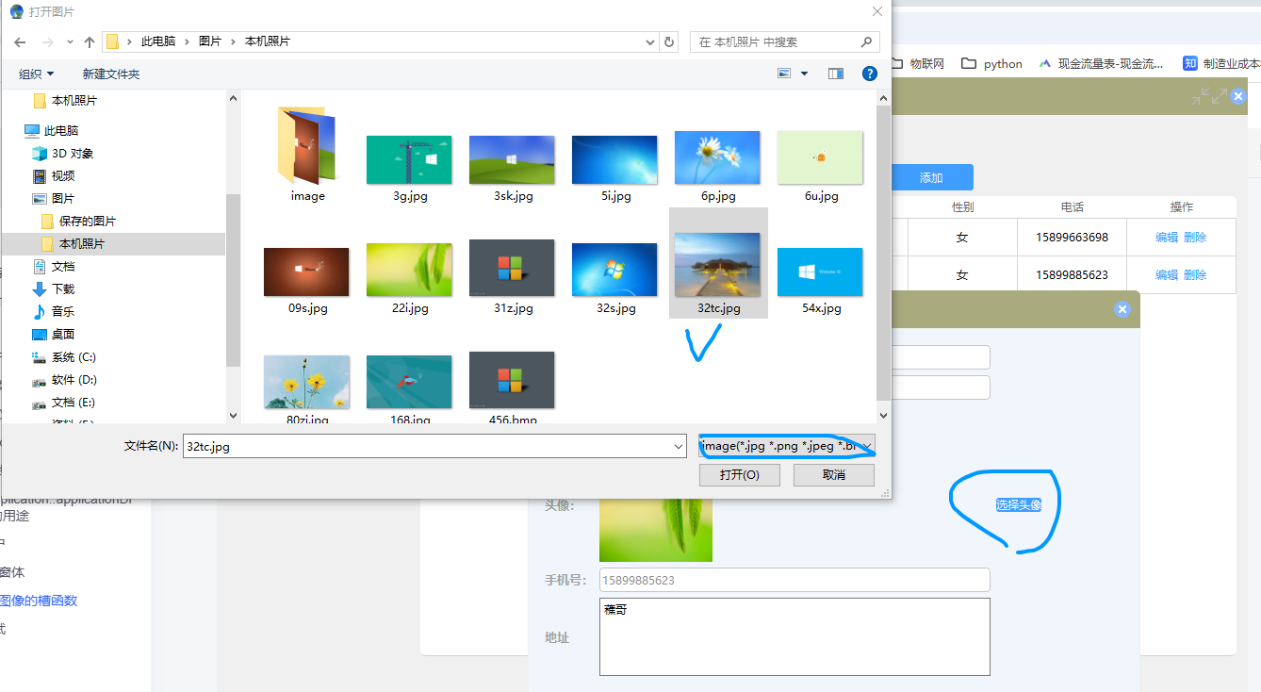Open 3D 对象 in navigation tree

pyautogui.click(x=62, y=154)
